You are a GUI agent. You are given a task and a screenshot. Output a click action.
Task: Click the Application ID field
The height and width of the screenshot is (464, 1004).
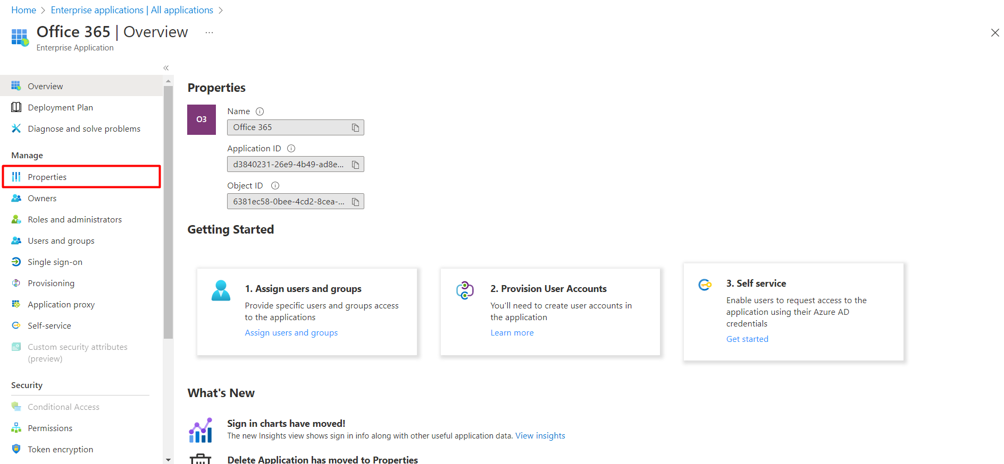(x=296, y=165)
